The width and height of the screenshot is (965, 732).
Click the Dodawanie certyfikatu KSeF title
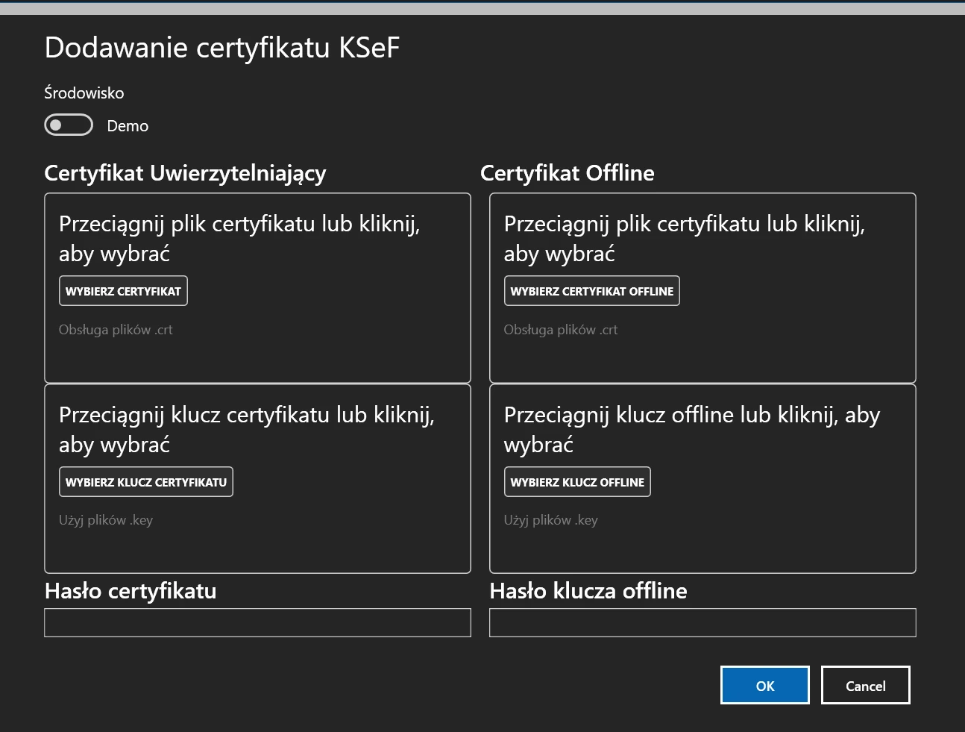coord(222,48)
